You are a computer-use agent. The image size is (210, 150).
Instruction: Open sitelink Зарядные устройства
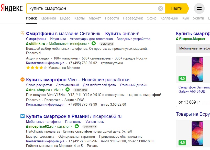click(x=134, y=39)
